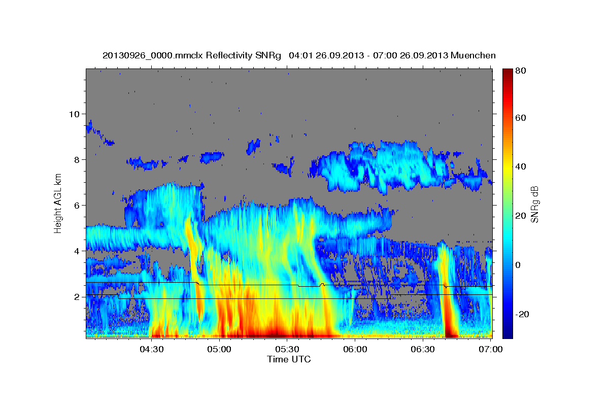Viewport: 609px width, 406px height.
Task: Click the height tick label 6
Action: [77, 205]
